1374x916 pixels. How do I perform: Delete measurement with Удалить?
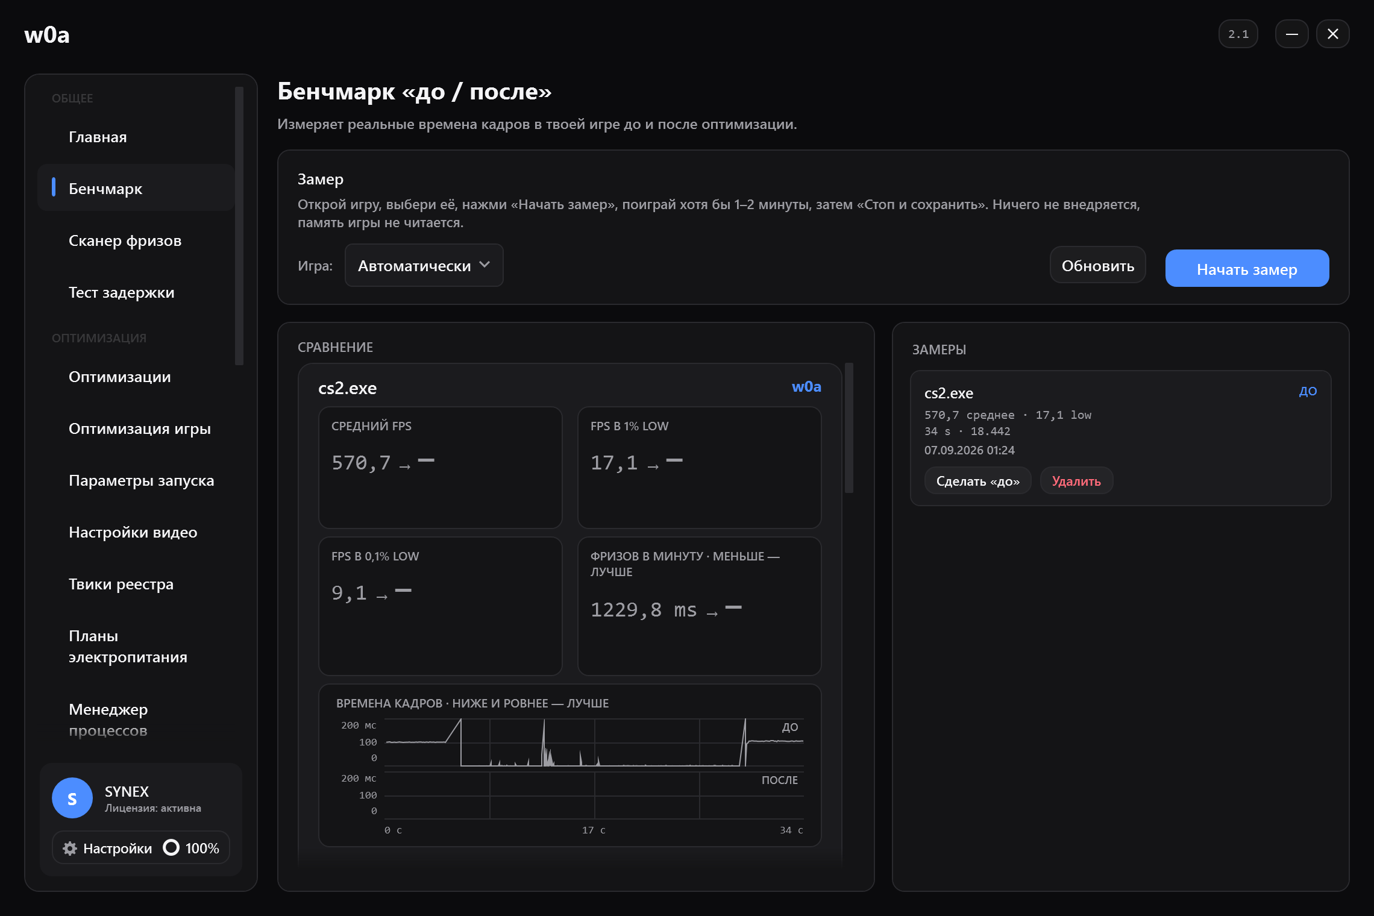pyautogui.click(x=1076, y=481)
